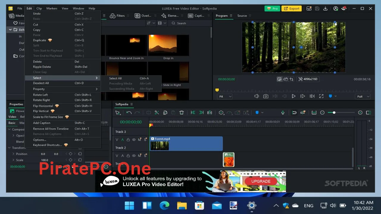Click the UPGRADE banner button
381x214 pixels.
[261, 181]
